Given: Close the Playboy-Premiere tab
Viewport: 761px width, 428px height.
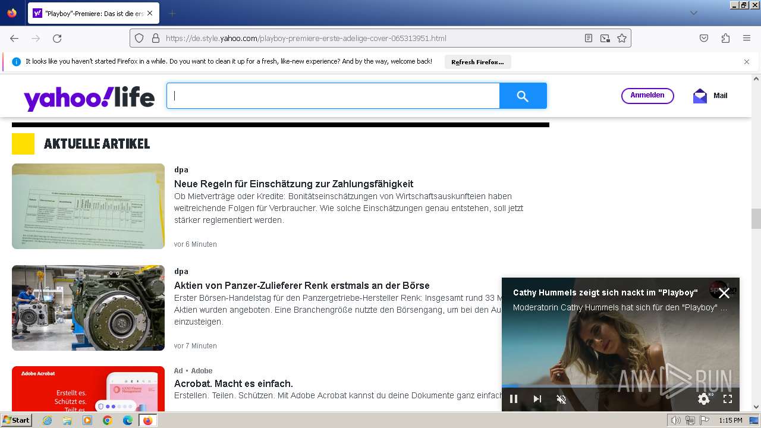Looking at the screenshot, I should point(149,13).
